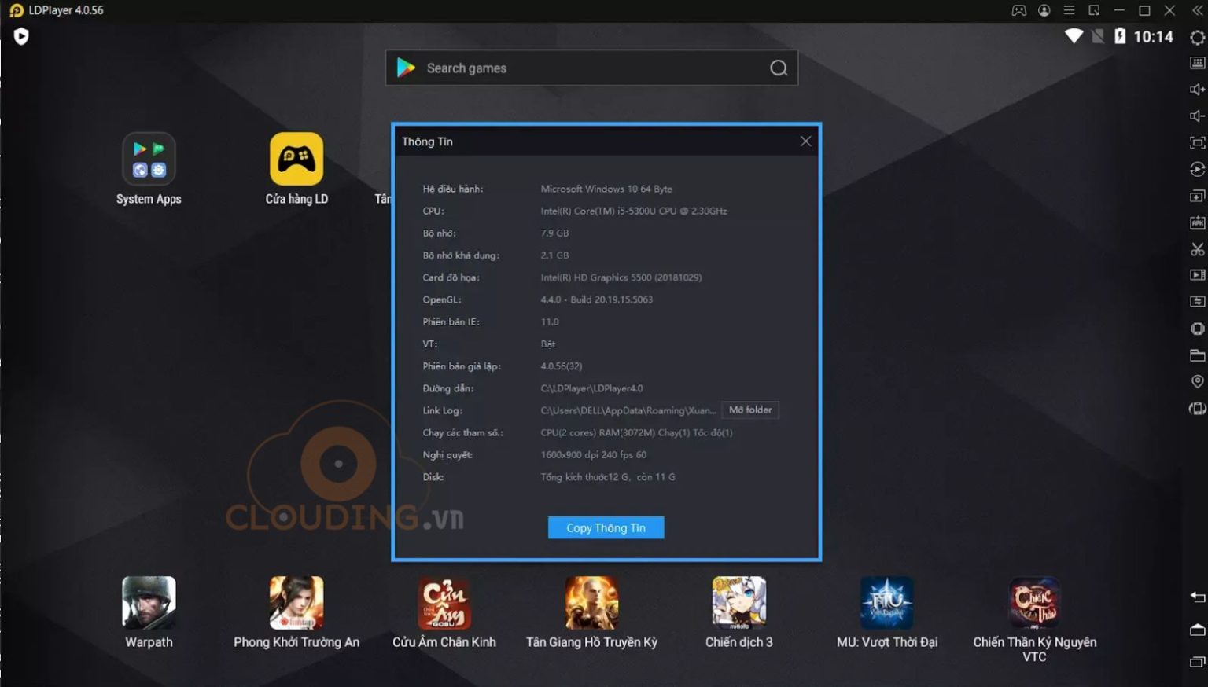Click the Search games input field
This screenshot has height=687, width=1208.
pyautogui.click(x=591, y=68)
